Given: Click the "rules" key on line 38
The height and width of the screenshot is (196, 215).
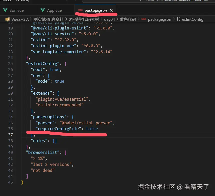Looking at the screenshot, I should coord(39,141).
